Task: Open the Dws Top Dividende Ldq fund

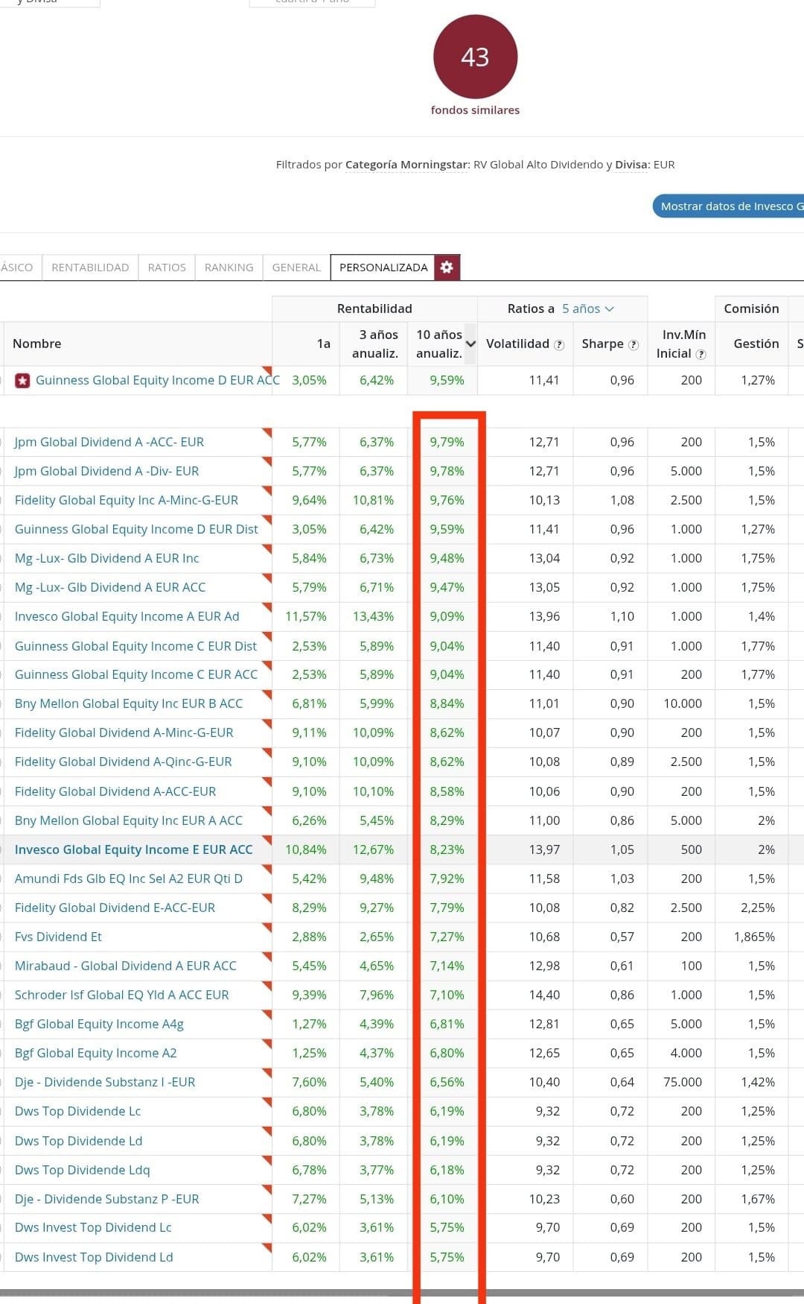Action: pos(83,1170)
